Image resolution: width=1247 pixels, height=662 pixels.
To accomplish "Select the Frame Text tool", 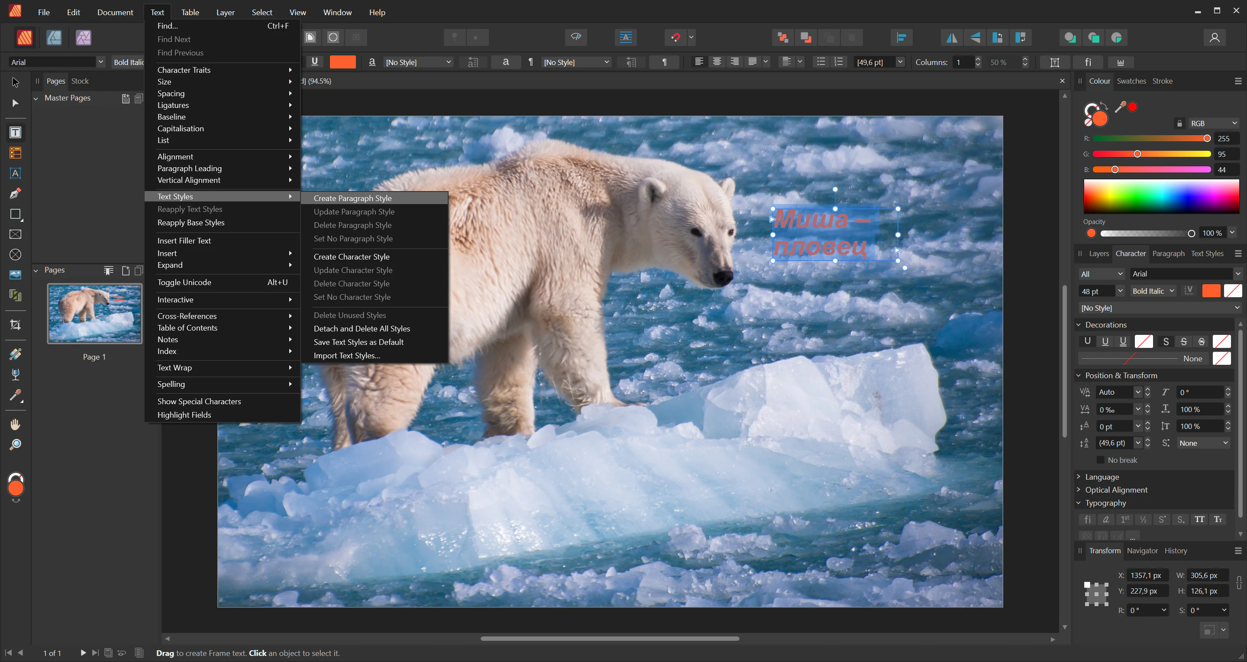I will click(15, 132).
